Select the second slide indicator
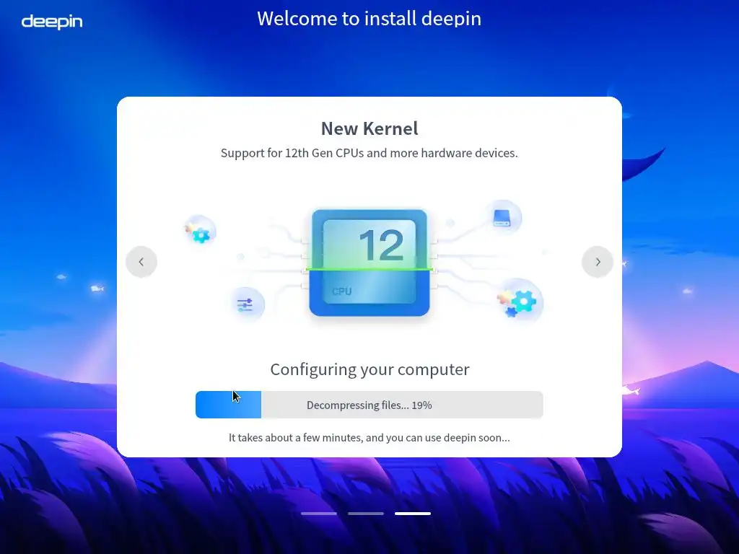739x554 pixels. pyautogui.click(x=366, y=514)
